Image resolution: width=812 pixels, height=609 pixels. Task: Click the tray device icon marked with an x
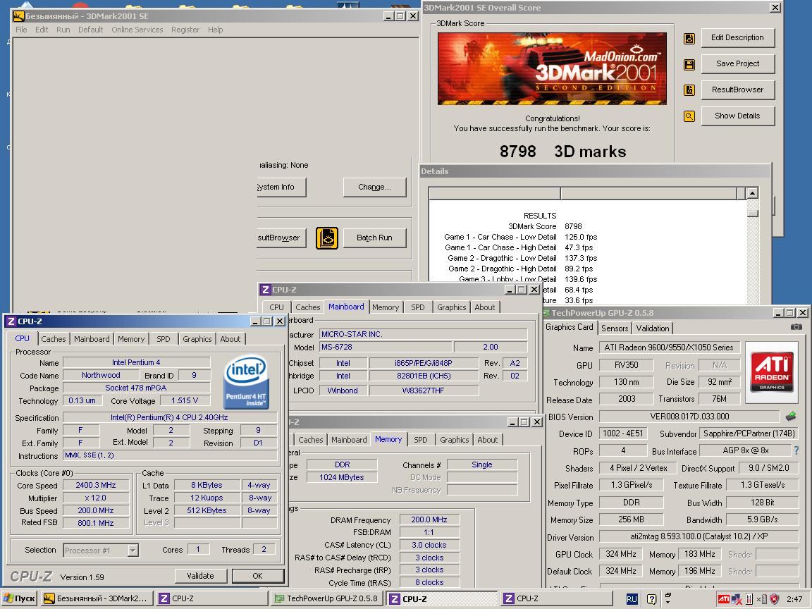pos(761,599)
